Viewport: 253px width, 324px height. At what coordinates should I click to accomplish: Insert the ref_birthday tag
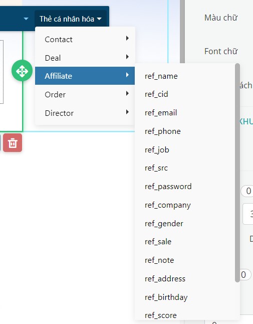pyautogui.click(x=166, y=297)
